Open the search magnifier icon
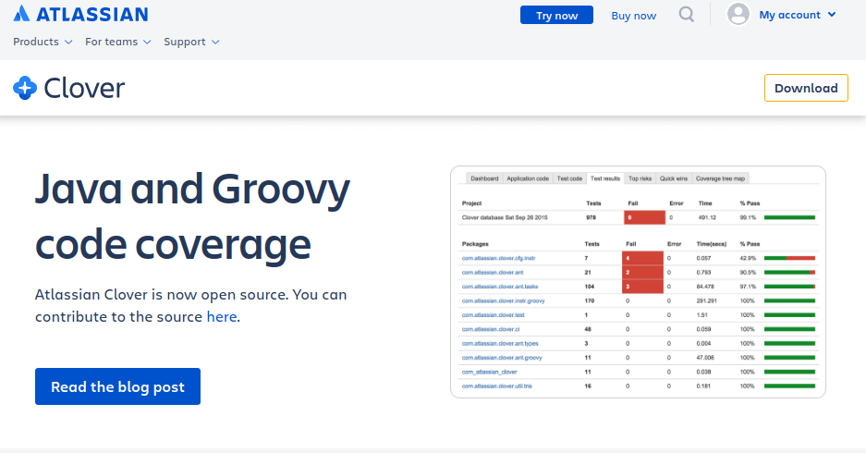This screenshot has height=453, width=866. click(x=686, y=15)
